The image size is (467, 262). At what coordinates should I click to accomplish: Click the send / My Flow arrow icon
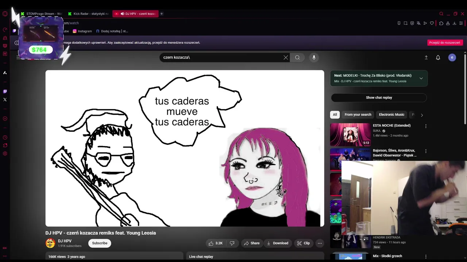[x=425, y=23]
